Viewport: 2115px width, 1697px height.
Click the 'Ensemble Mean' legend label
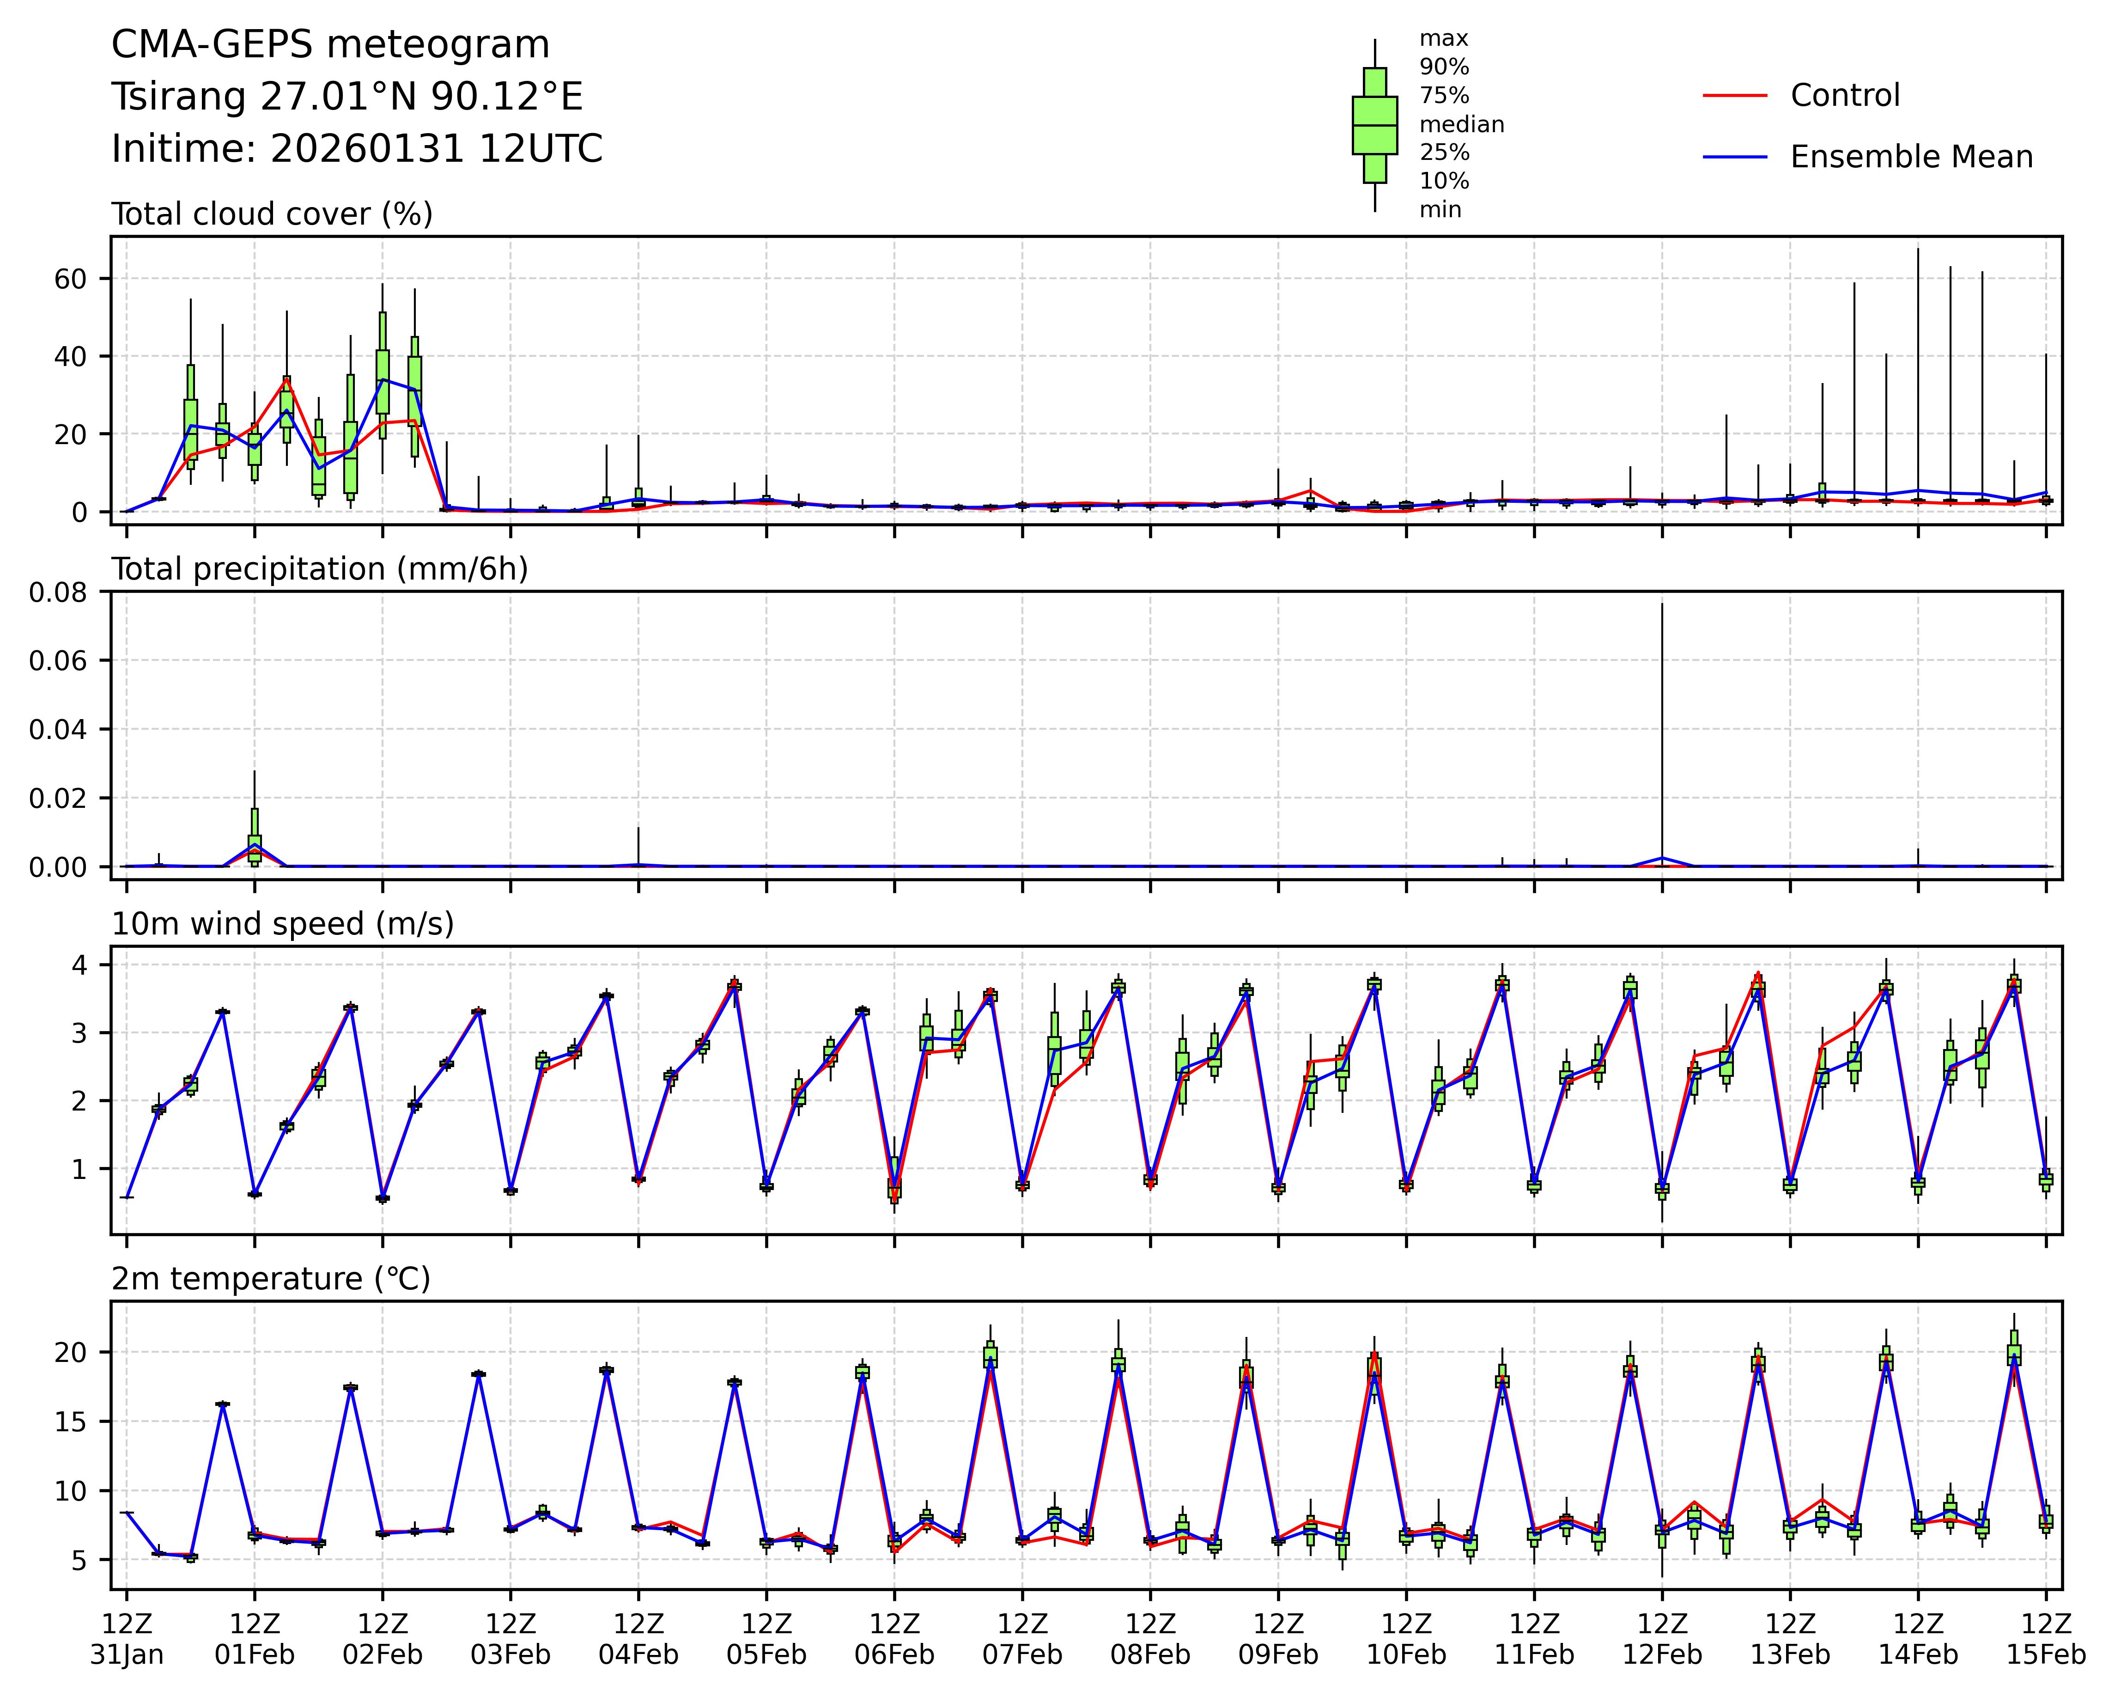[1911, 157]
